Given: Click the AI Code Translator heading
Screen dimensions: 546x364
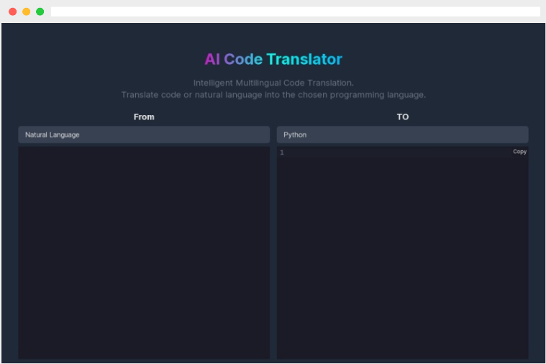Looking at the screenshot, I should (273, 59).
